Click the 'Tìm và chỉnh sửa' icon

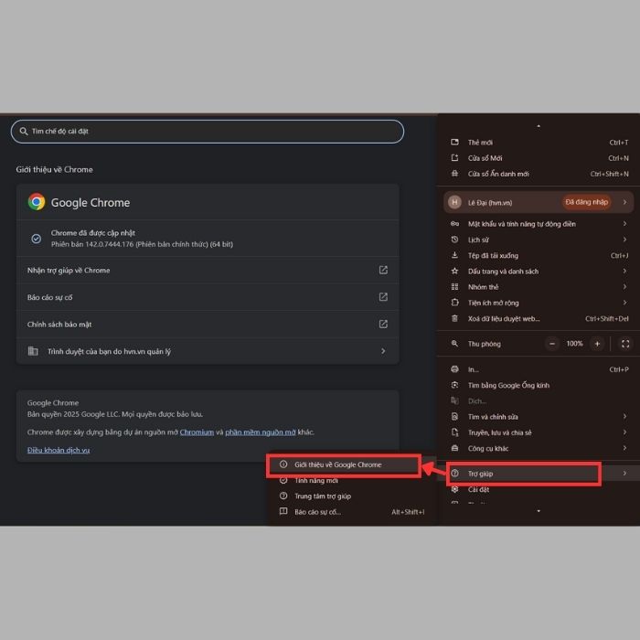pyautogui.click(x=454, y=416)
